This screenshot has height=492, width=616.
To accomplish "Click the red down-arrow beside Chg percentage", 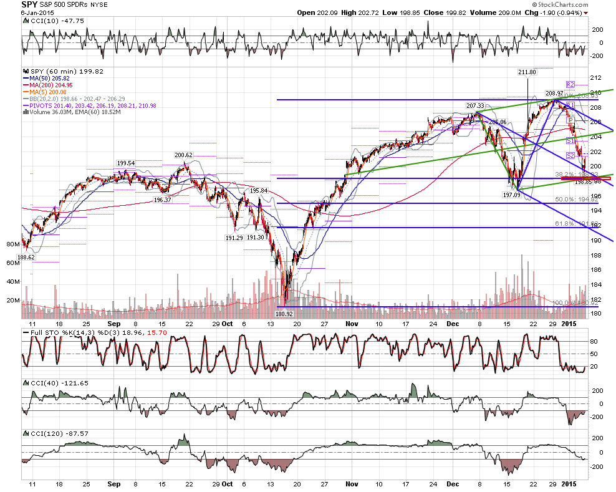I will point(585,13).
